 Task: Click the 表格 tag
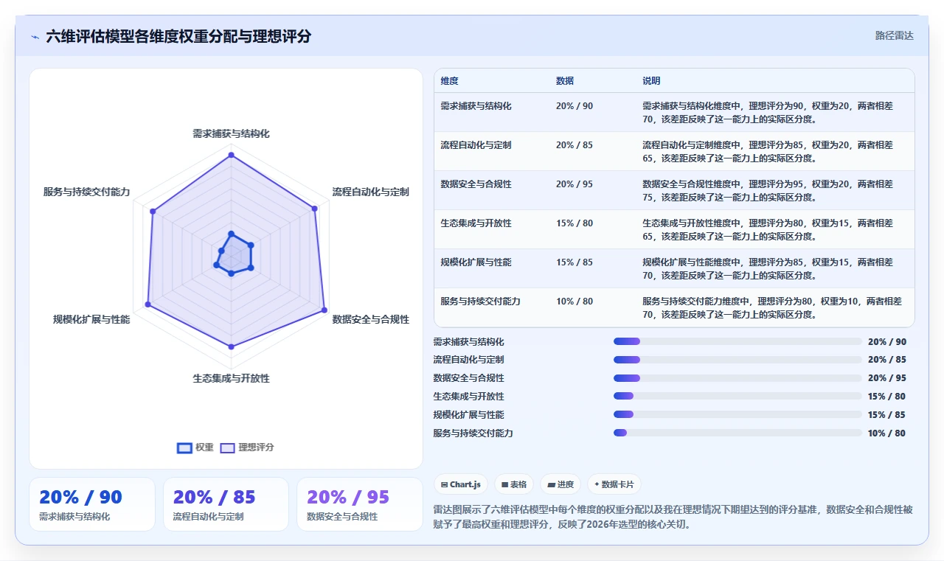coord(514,484)
